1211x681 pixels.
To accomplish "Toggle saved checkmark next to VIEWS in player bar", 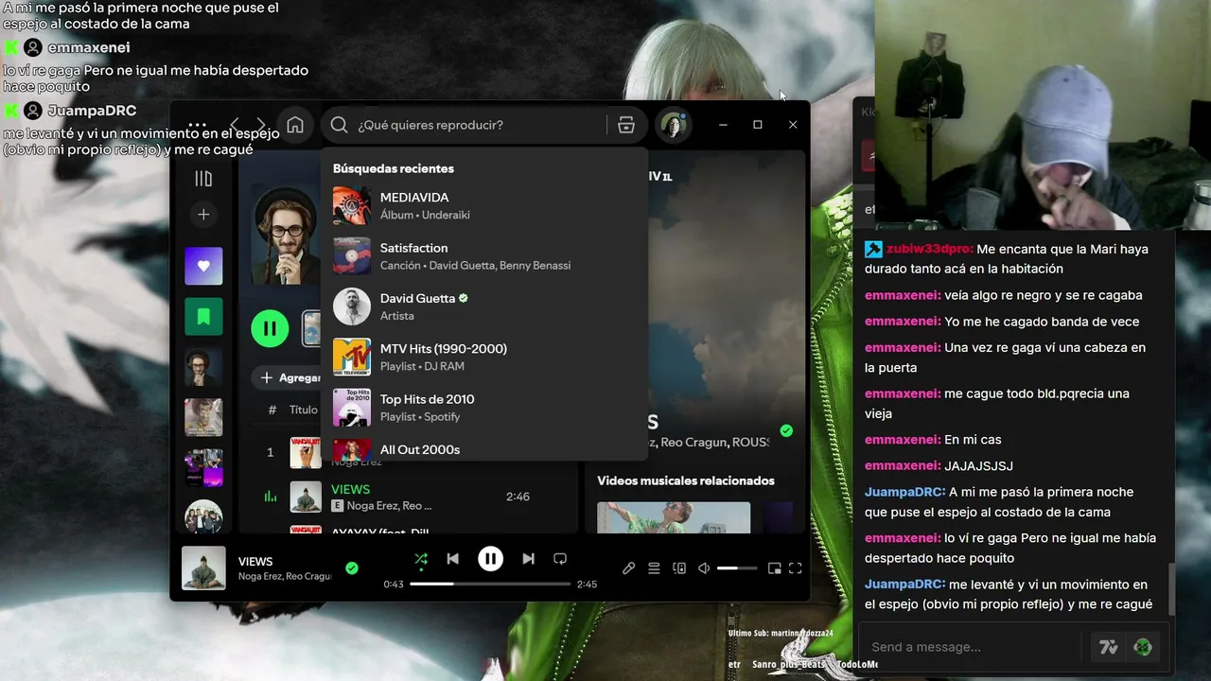I will pos(352,567).
